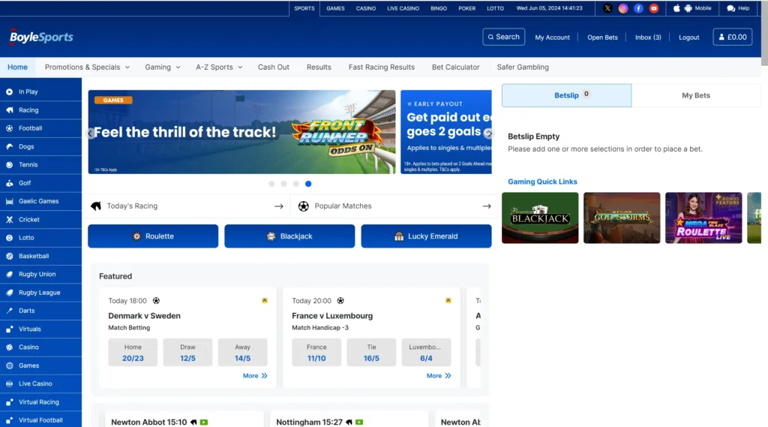Image resolution: width=768 pixels, height=427 pixels.
Task: Open Today's Racing arrow link
Action: 279,206
